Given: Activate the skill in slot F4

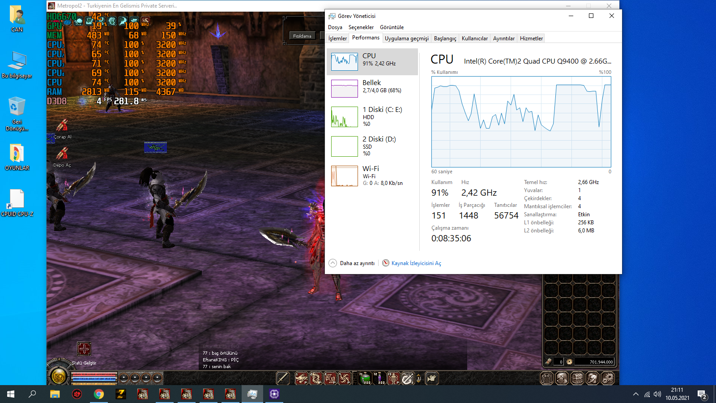Looking at the screenshot, I should 408,378.
